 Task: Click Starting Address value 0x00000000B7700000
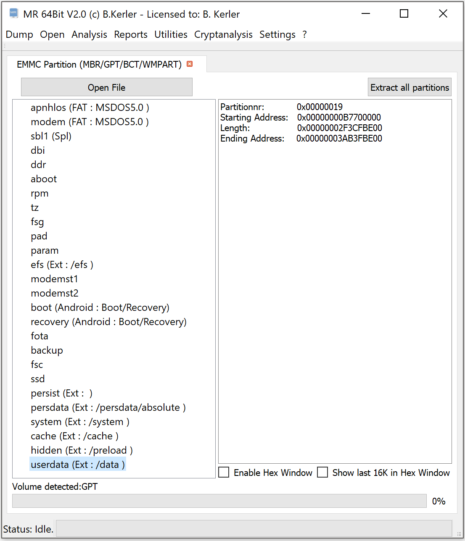tap(339, 117)
